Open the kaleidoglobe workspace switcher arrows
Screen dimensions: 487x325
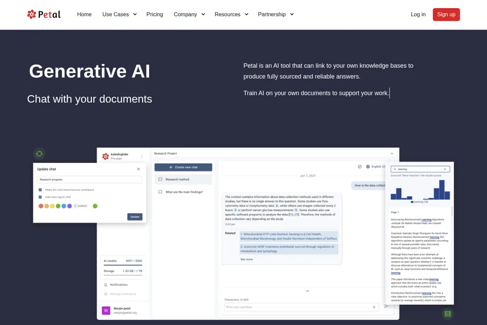click(142, 156)
